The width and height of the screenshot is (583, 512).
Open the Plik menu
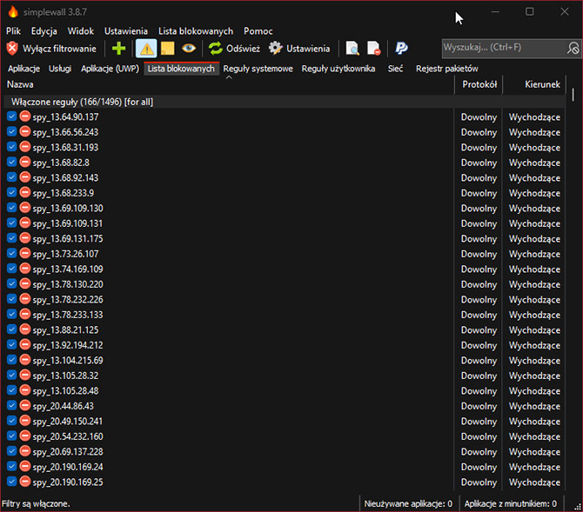click(13, 31)
